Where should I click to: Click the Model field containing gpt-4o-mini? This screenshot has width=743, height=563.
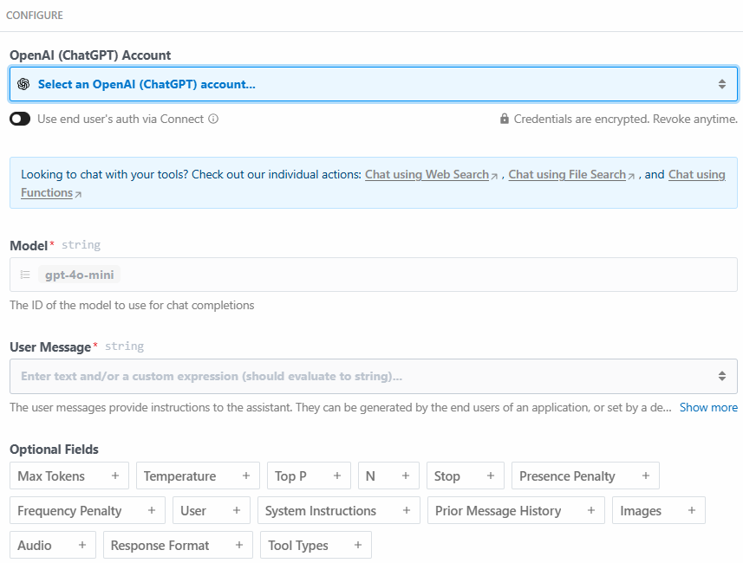pos(374,275)
